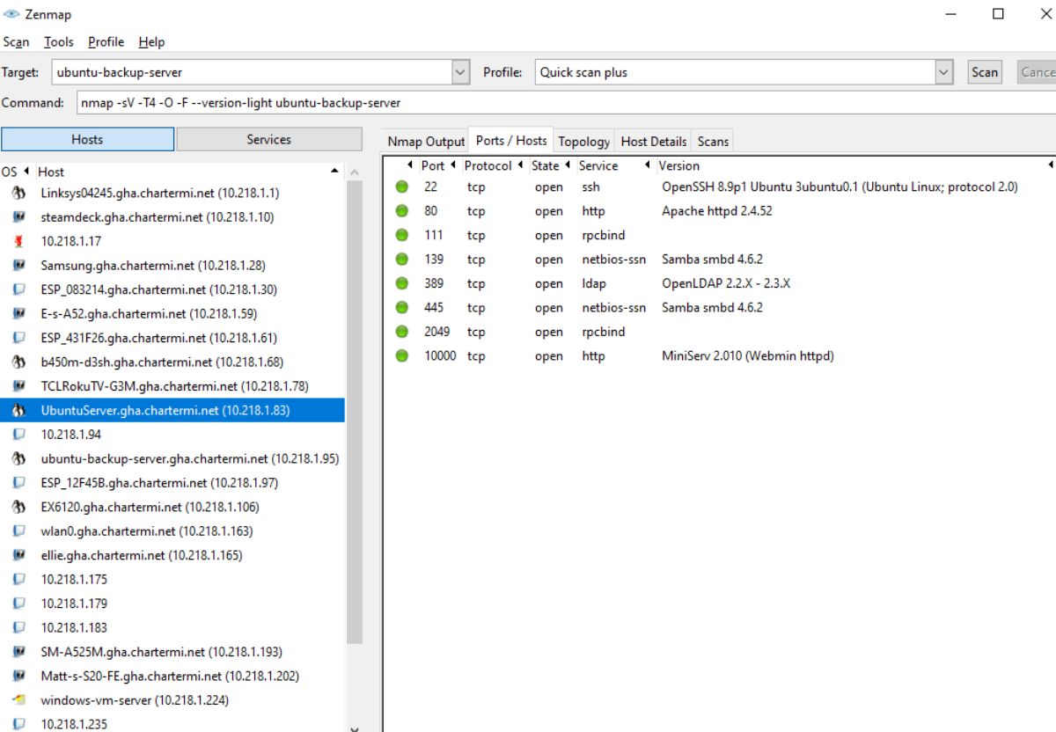Click the Zenmap eye icon in the titlebar
Screen dimensions: 1056x732
tap(12, 13)
